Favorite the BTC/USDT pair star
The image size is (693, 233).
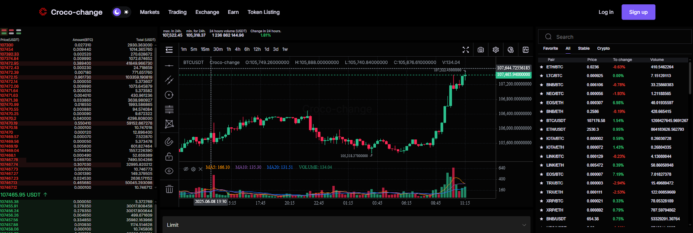[541, 121]
